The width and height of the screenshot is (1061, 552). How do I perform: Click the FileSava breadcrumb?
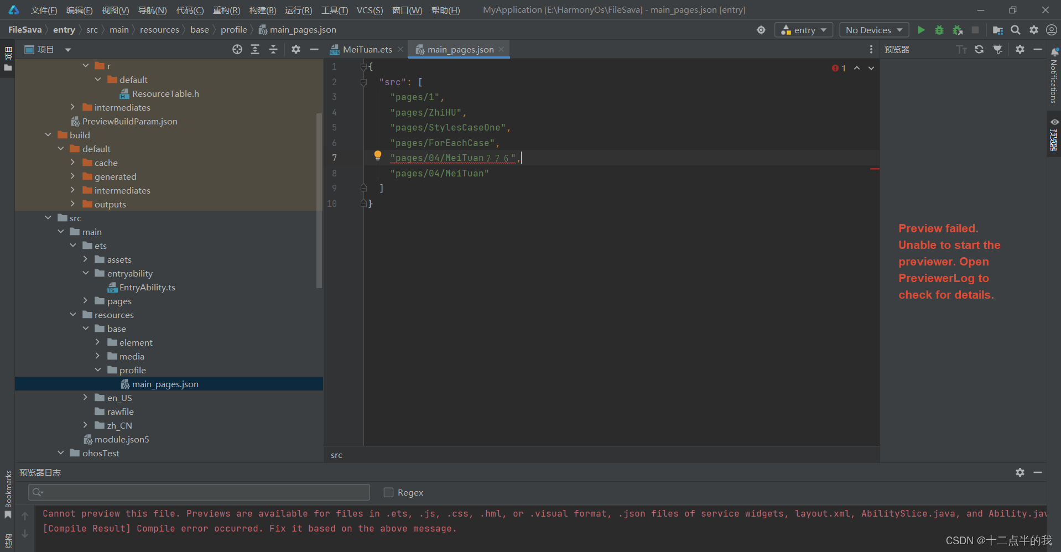pos(25,30)
